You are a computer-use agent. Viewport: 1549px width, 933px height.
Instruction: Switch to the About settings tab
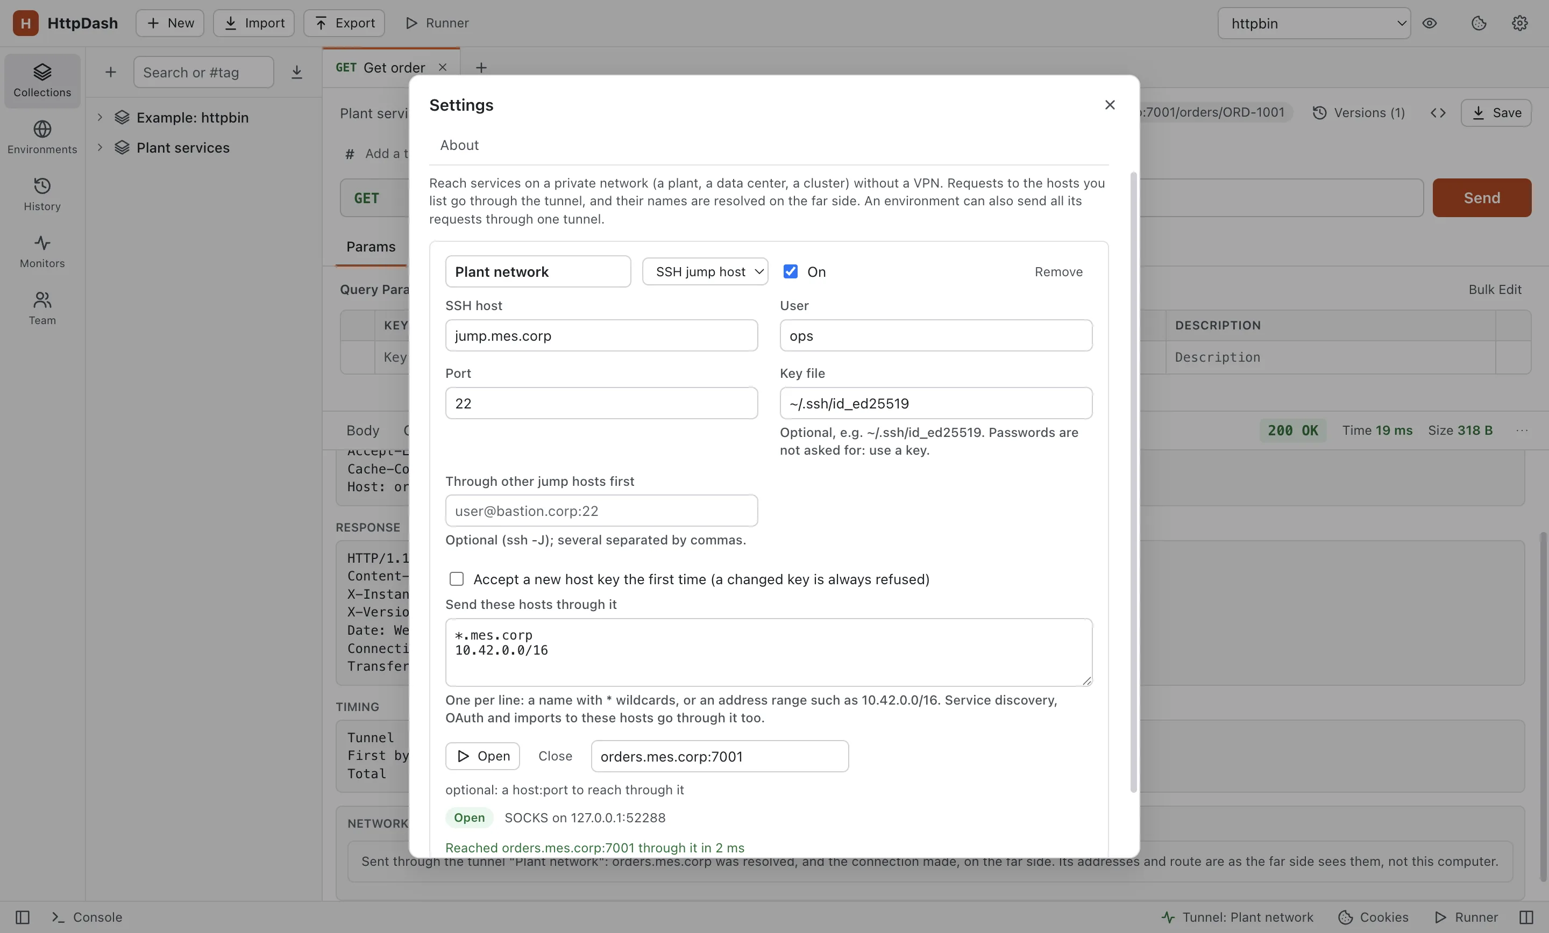(x=459, y=145)
